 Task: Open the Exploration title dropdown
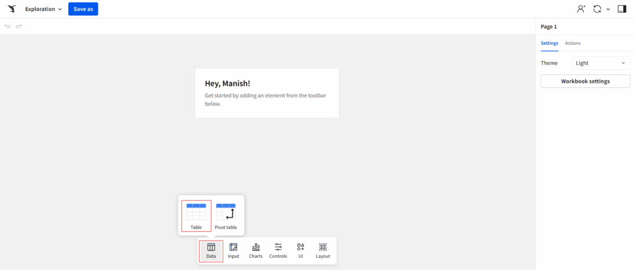(x=43, y=9)
